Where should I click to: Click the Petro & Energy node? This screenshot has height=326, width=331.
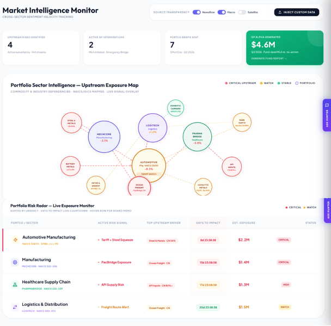coord(96,185)
